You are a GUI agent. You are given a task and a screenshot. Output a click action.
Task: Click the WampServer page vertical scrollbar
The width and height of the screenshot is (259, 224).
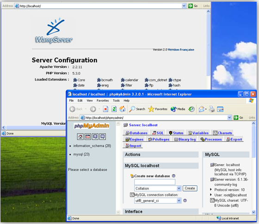coord(208,44)
